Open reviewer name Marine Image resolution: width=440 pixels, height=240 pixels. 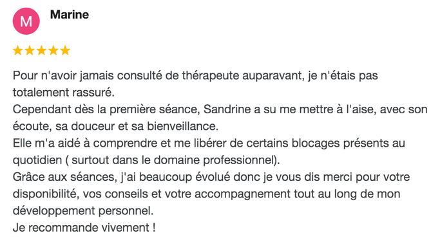pyautogui.click(x=70, y=15)
